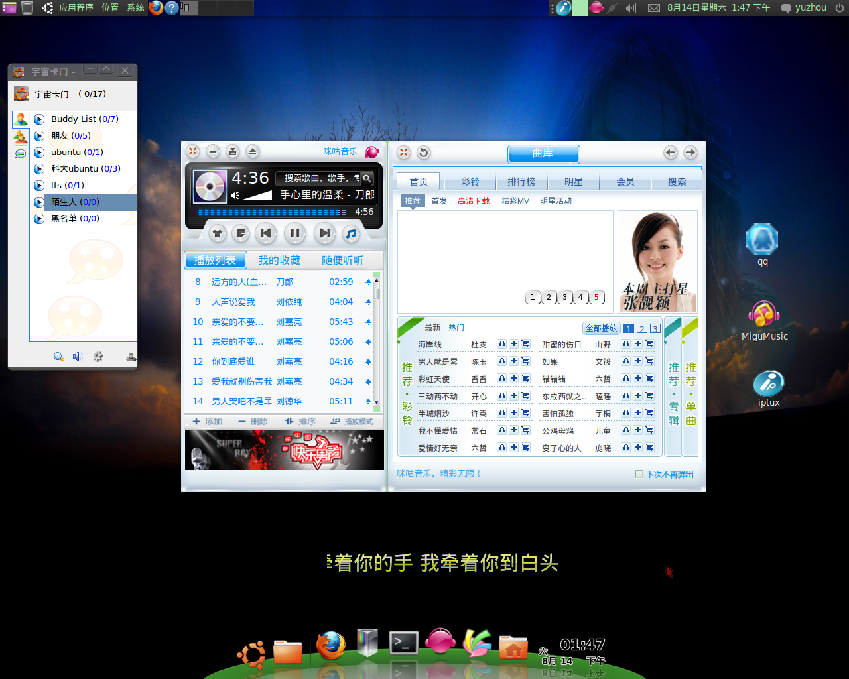Add 错错错 with its plus icon
849x679 pixels.
(x=637, y=379)
